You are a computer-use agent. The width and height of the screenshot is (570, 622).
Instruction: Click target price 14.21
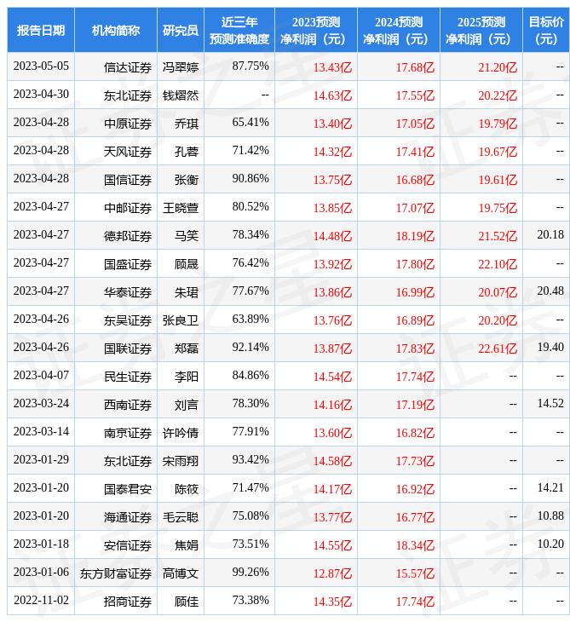550,488
